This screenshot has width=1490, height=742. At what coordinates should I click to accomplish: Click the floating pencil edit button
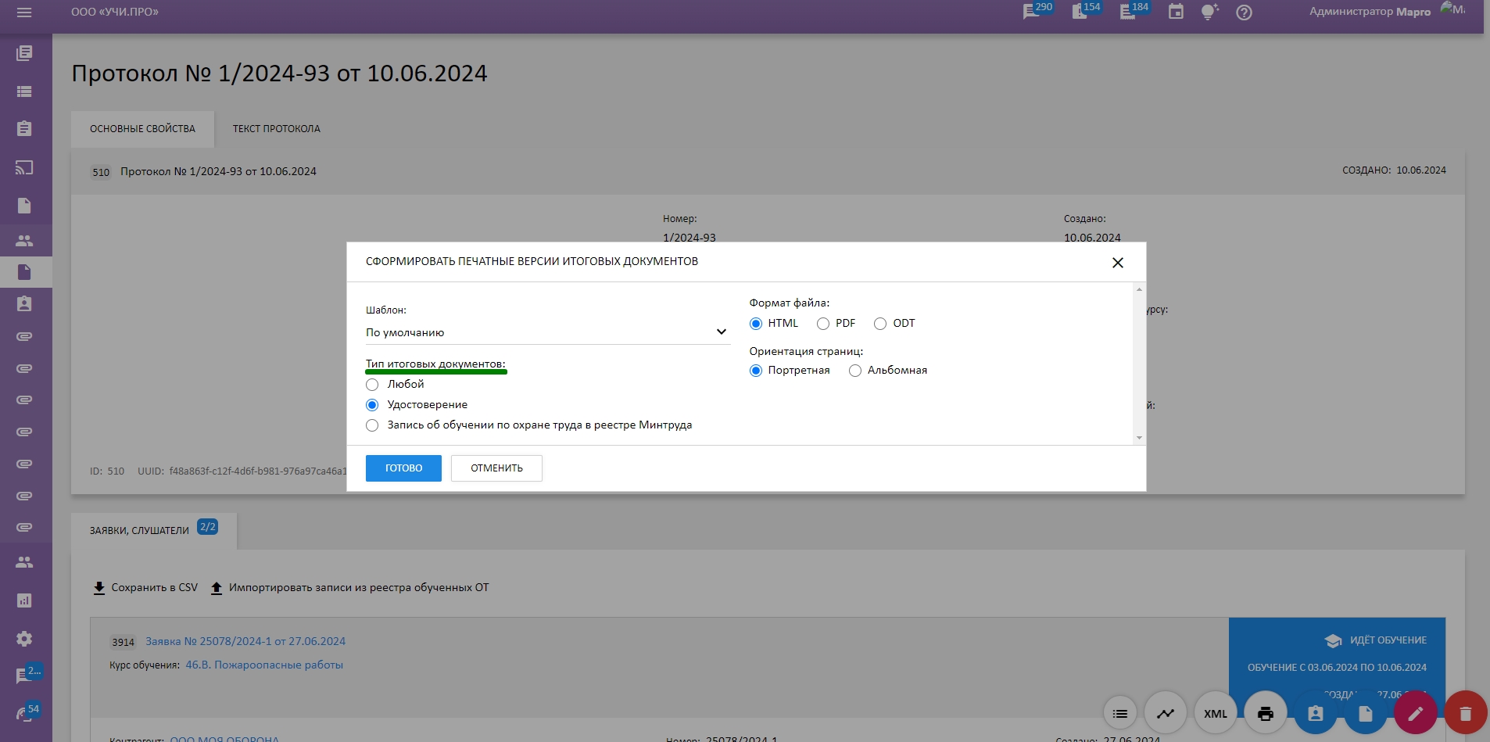click(1416, 713)
